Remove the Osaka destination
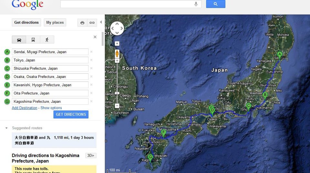This screenshot has width=310, height=173. pos(91,76)
